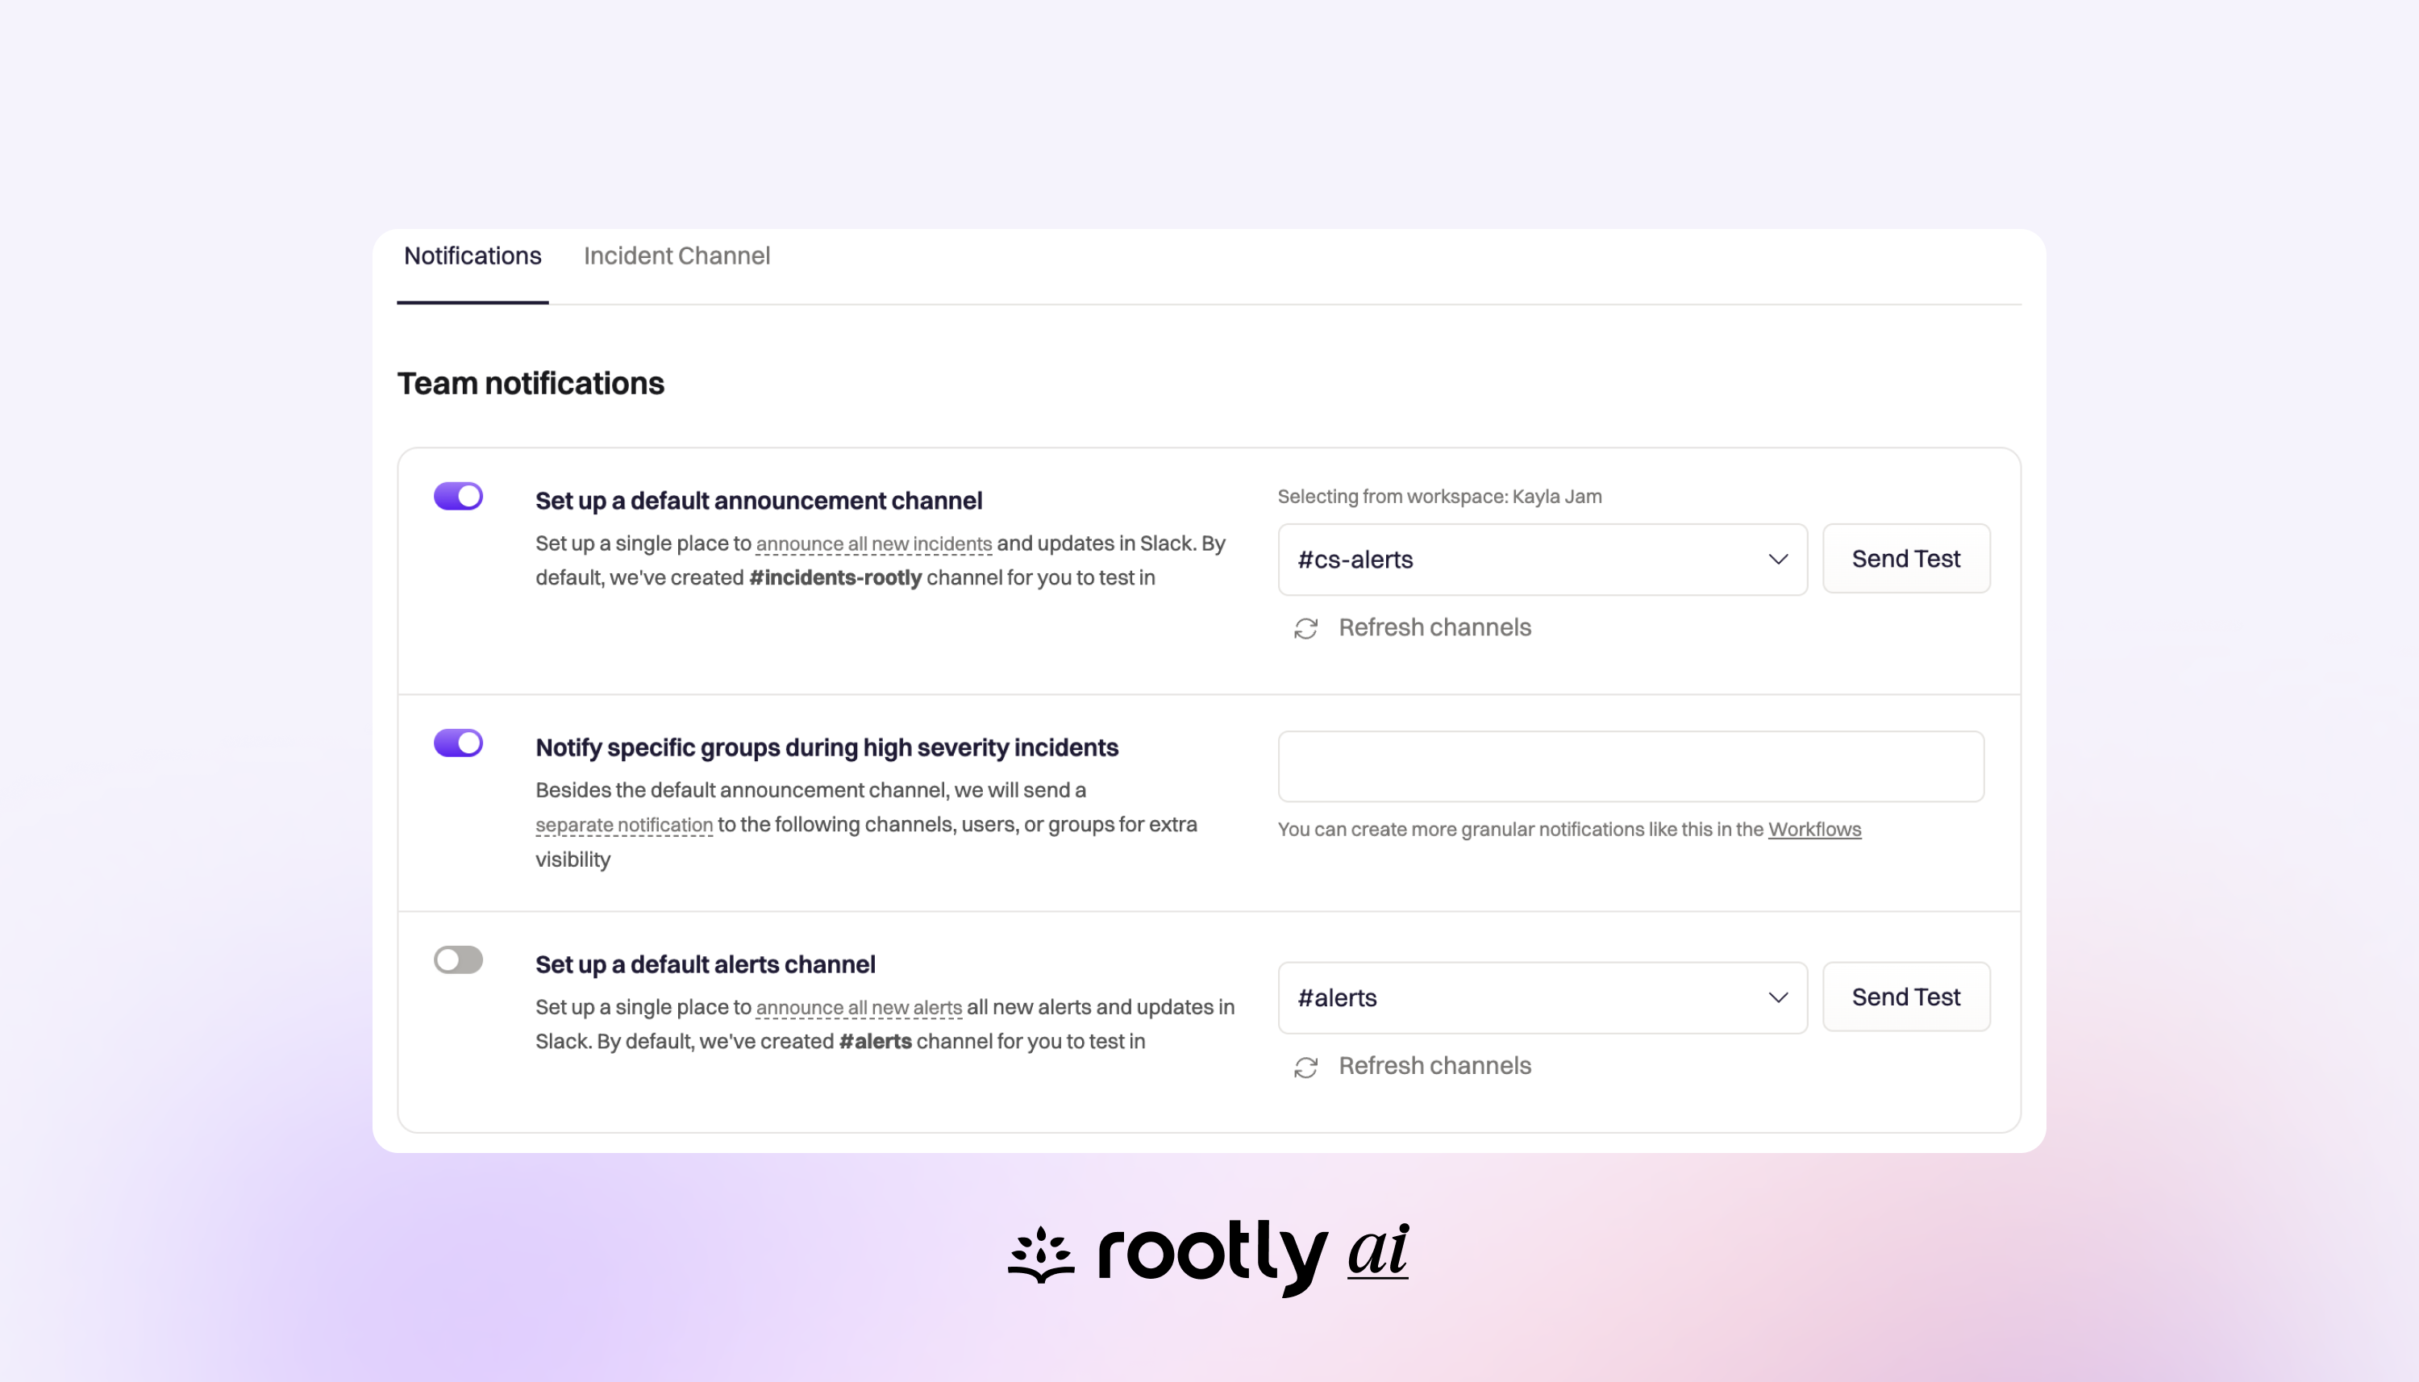Disable the default announcement channel toggle
The width and height of the screenshot is (2419, 1382).
tap(458, 494)
